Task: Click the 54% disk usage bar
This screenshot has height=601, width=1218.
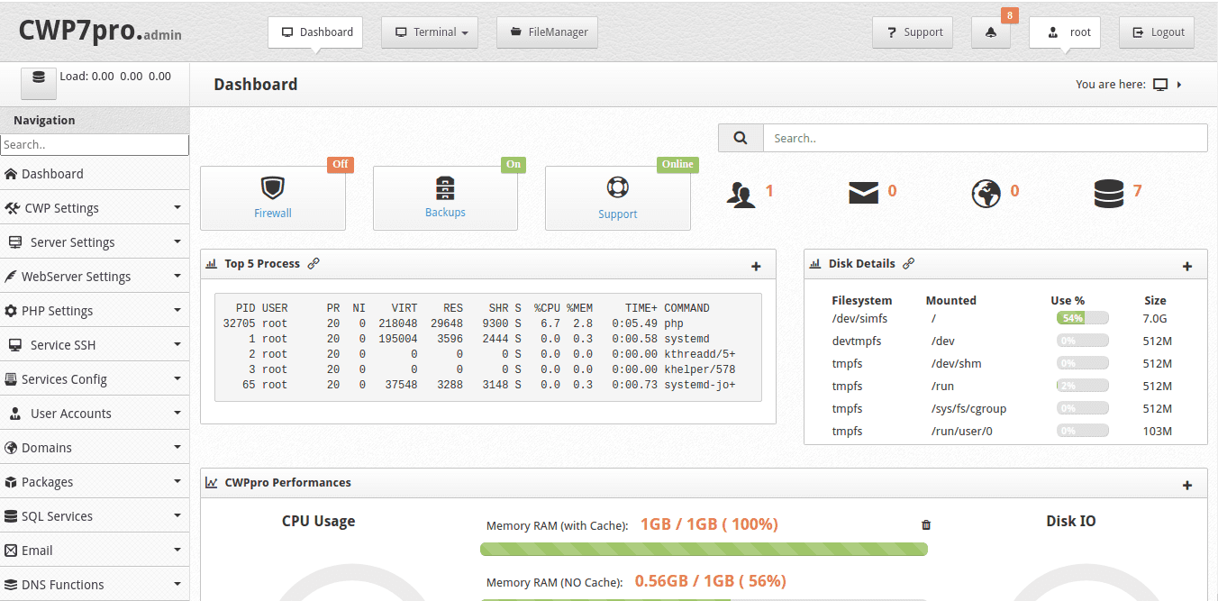Action: [x=1083, y=318]
